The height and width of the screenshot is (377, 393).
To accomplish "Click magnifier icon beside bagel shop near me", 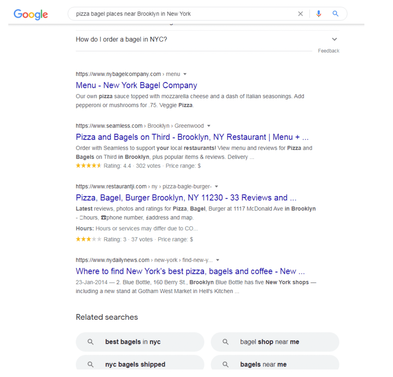I will click(x=225, y=342).
